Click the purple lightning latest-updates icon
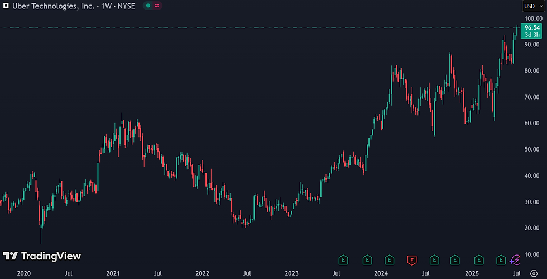 click(x=515, y=260)
